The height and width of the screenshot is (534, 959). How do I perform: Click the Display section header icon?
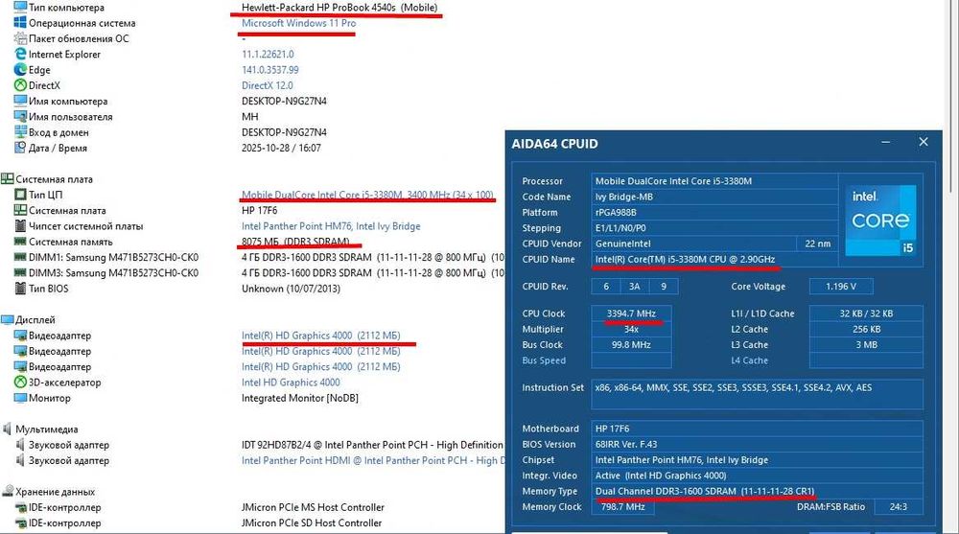pos(8,320)
